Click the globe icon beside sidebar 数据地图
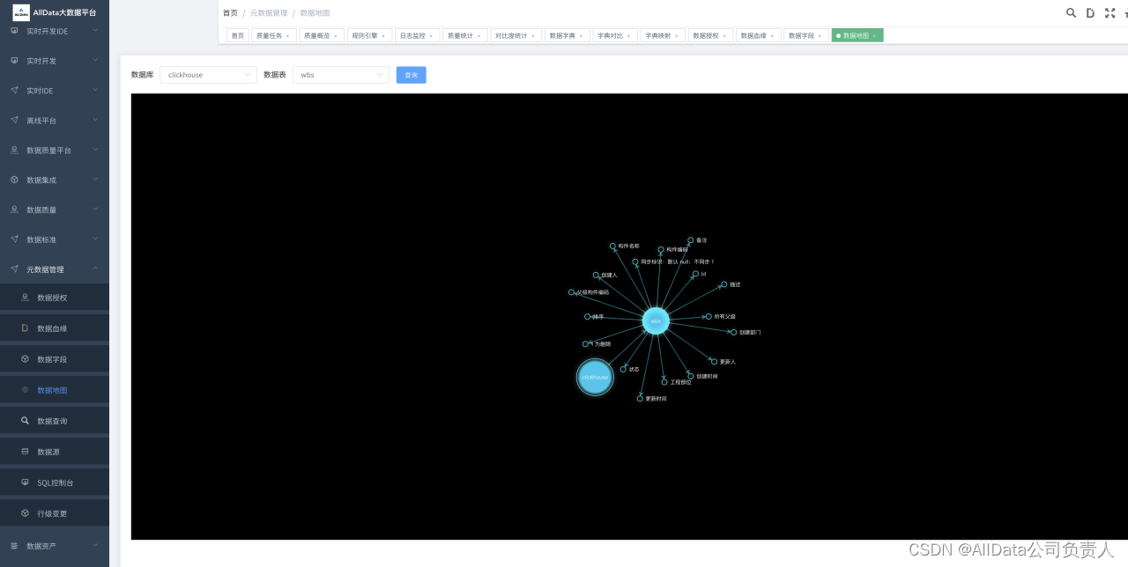The height and width of the screenshot is (567, 1128). click(x=26, y=390)
